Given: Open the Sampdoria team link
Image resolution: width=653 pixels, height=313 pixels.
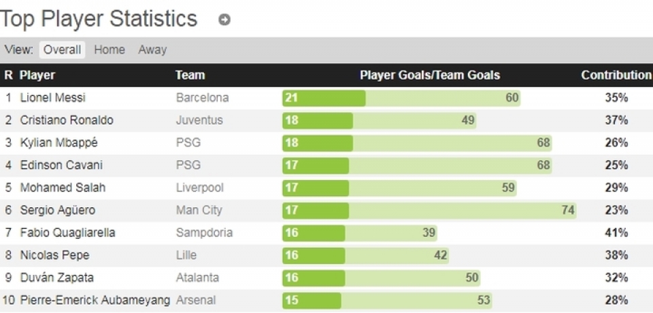Looking at the screenshot, I should (204, 233).
